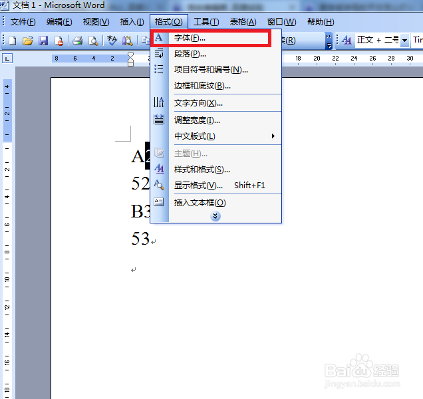Choose 插入文本框(O) menu entry
The image size is (423, 399).
point(215,203)
